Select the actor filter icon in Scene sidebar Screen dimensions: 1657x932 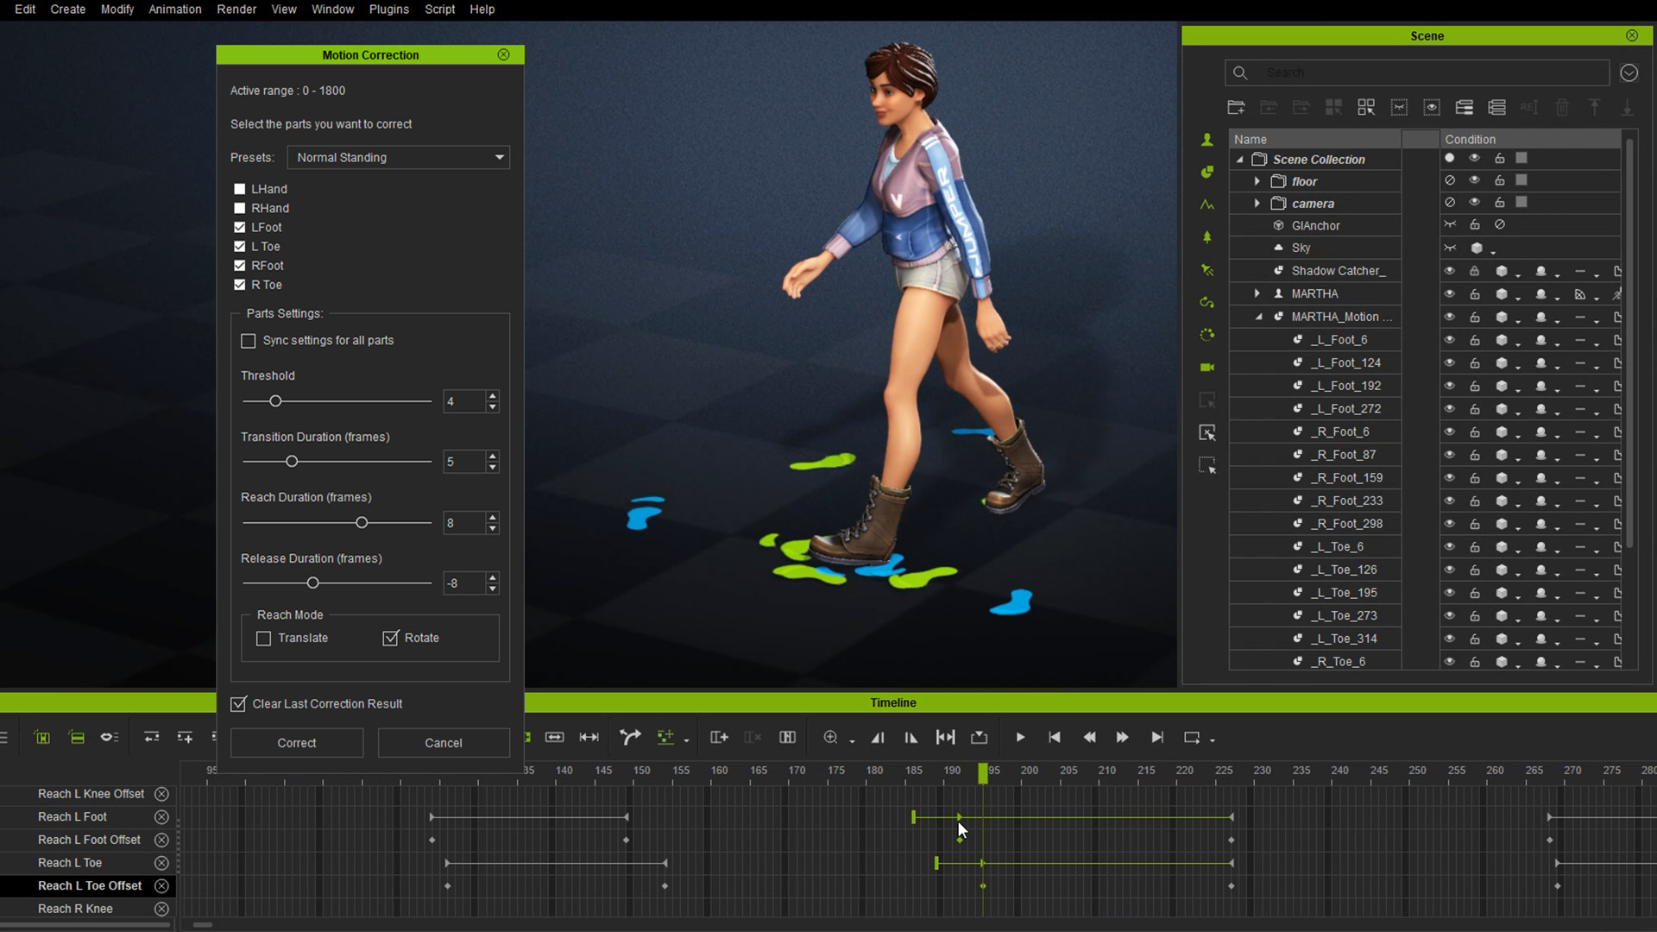[1207, 140]
